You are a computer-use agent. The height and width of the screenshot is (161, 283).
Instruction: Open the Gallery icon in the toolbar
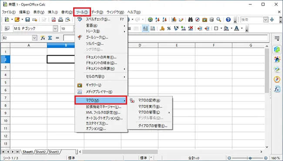click(205, 20)
